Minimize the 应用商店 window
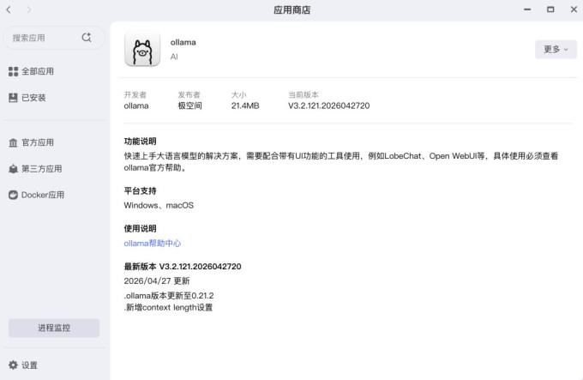Viewport: 583px width, 380px height. (527, 9)
